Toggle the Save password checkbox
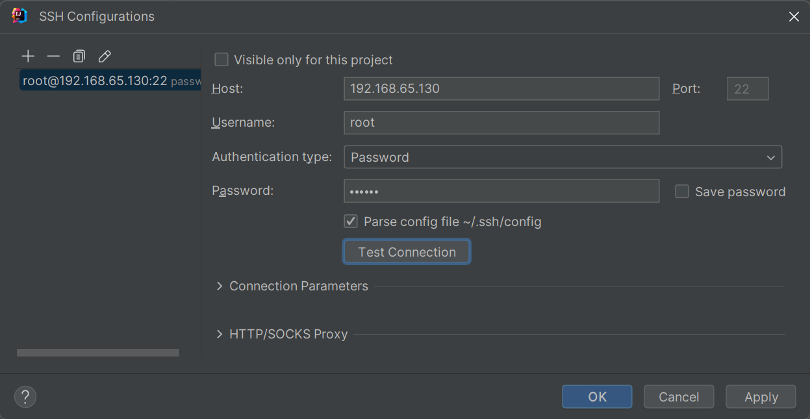The image size is (810, 419). tap(682, 192)
